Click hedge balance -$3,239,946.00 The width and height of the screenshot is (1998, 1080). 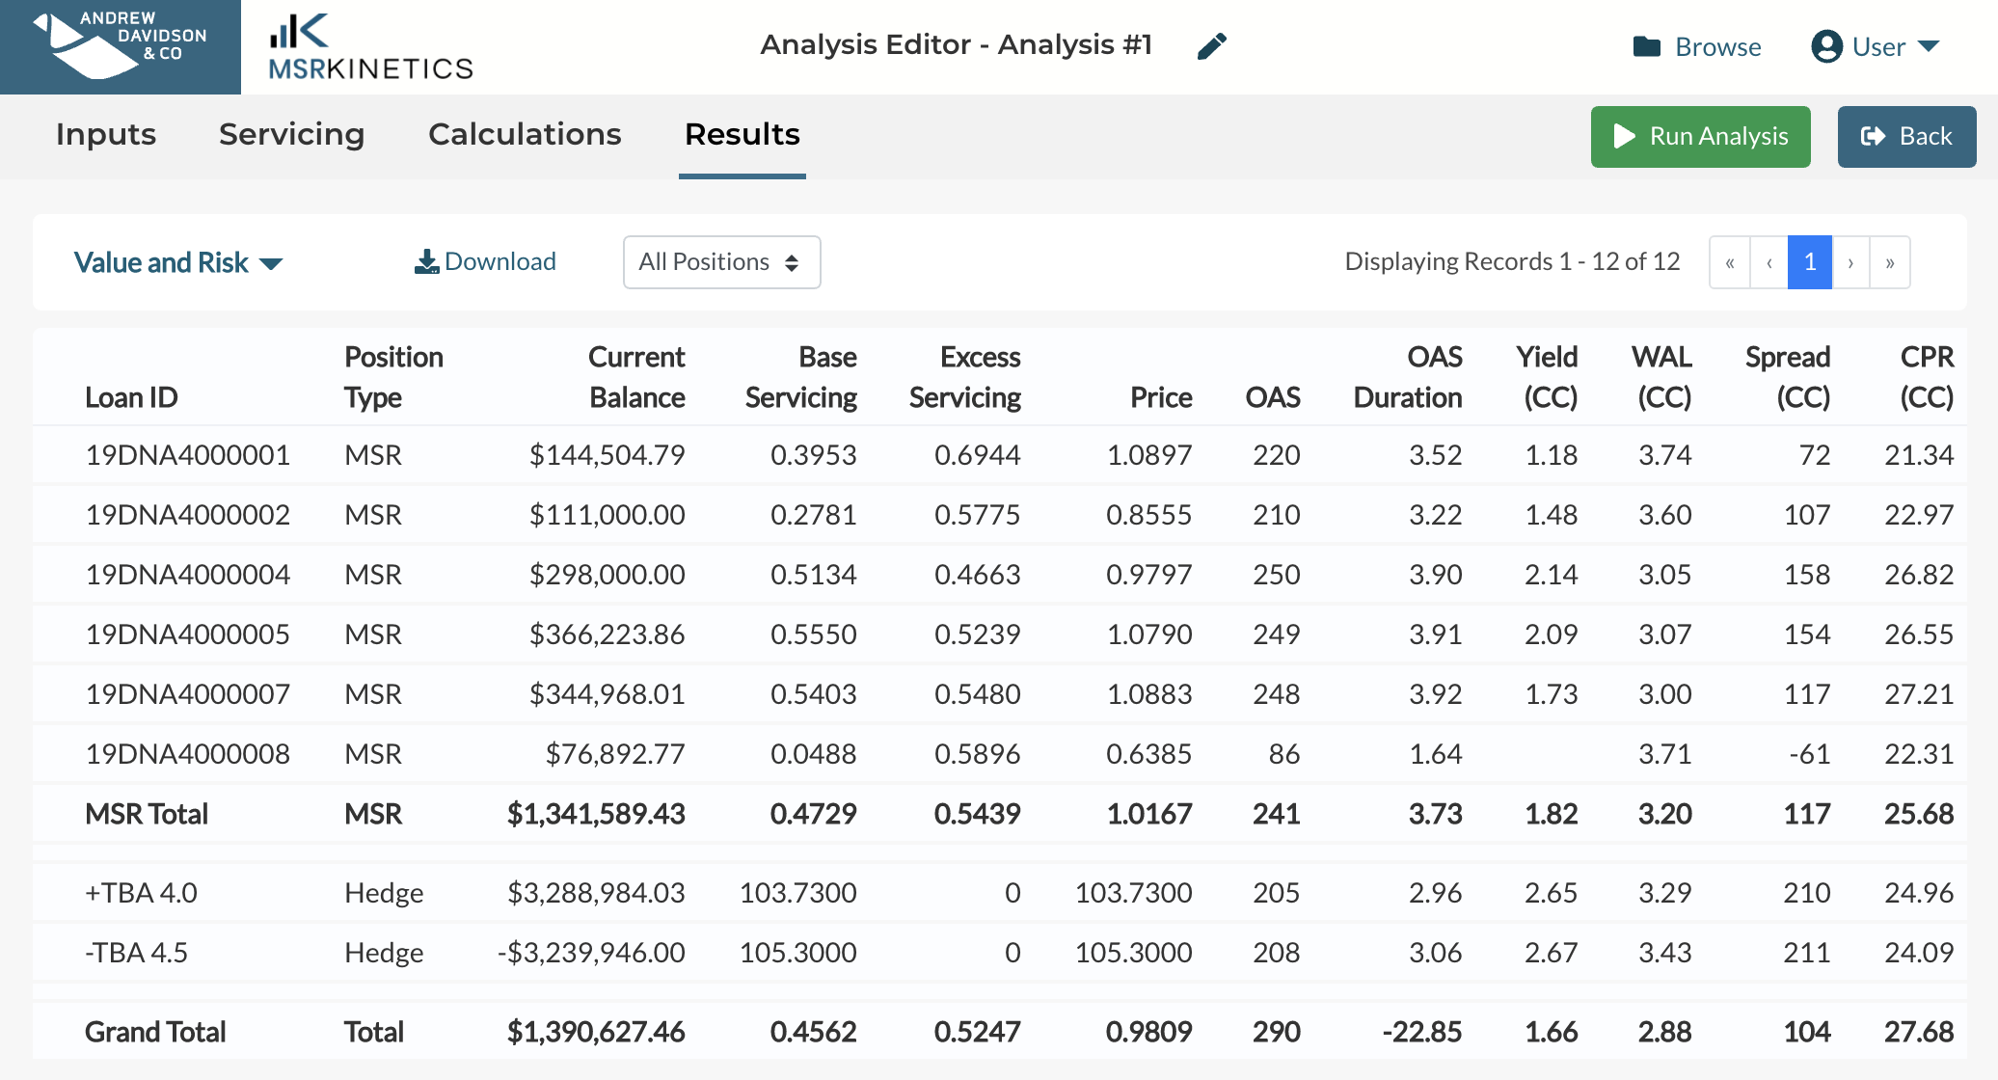(x=591, y=953)
